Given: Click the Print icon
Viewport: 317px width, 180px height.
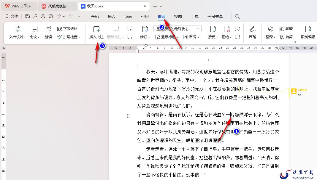Looking at the screenshot, I should (x=43, y=16).
